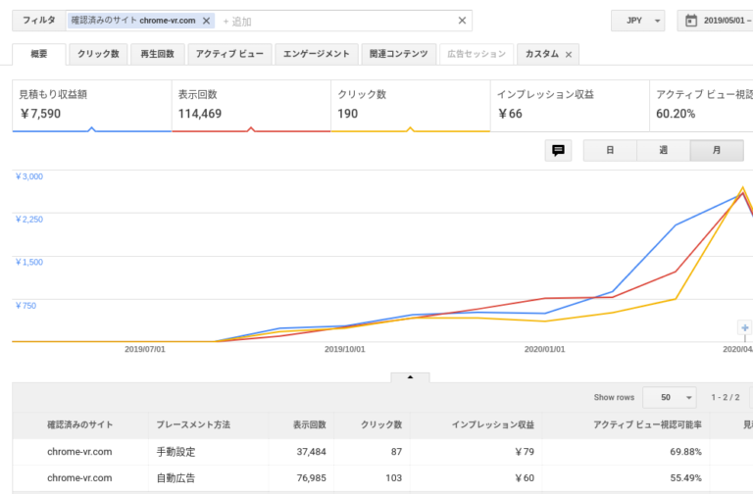Viewport: 753px width, 494px height.
Task: Set chart granularity to 日
Action: click(610, 150)
